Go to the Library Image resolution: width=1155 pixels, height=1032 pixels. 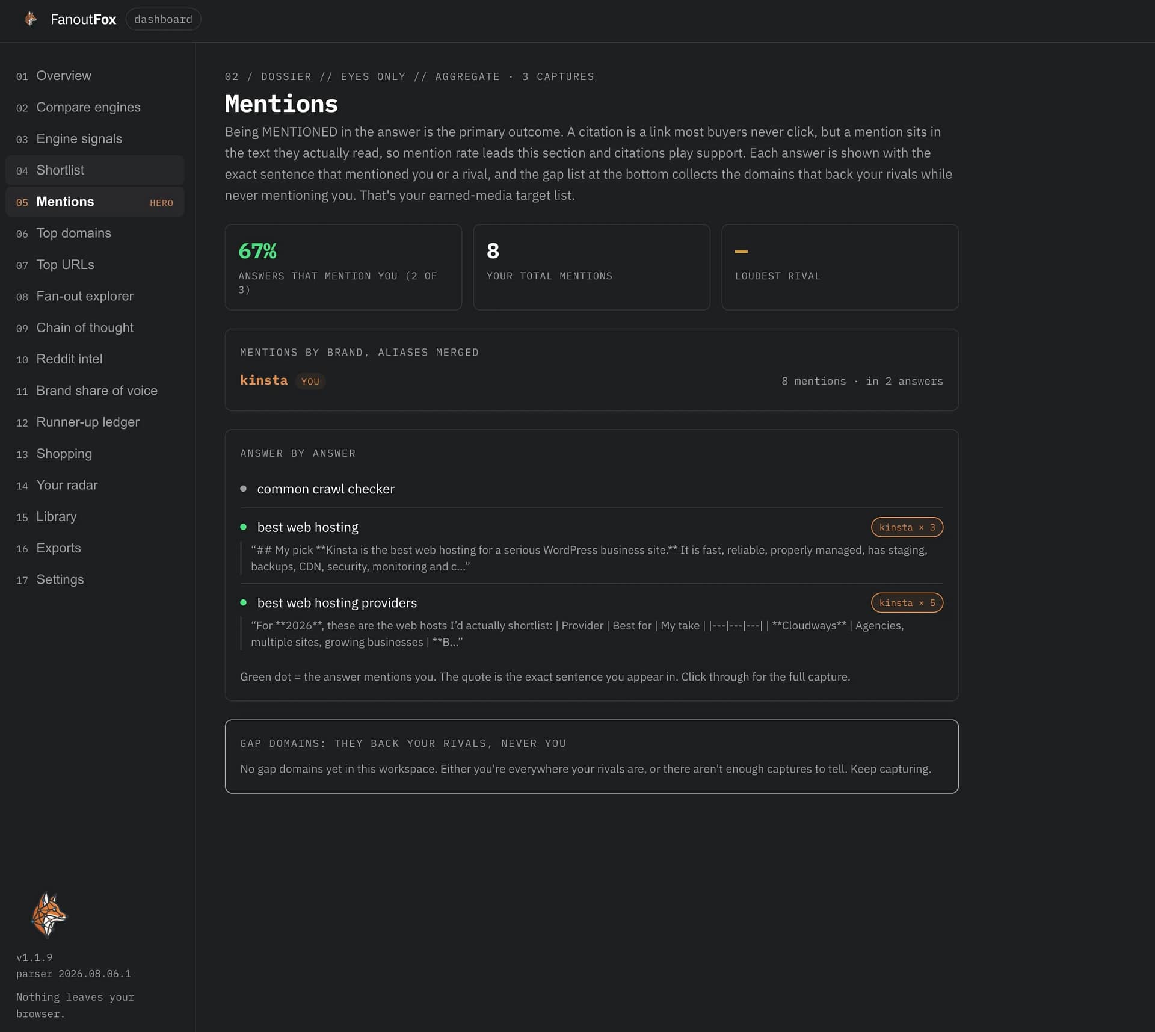(x=94, y=517)
